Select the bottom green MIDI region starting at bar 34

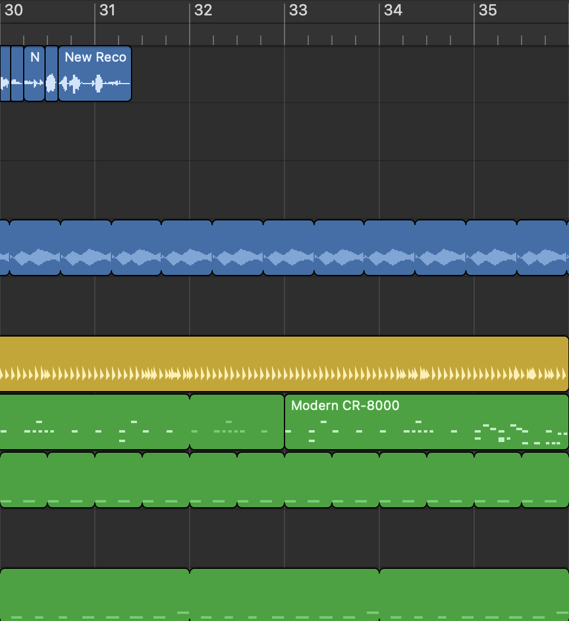(474, 595)
